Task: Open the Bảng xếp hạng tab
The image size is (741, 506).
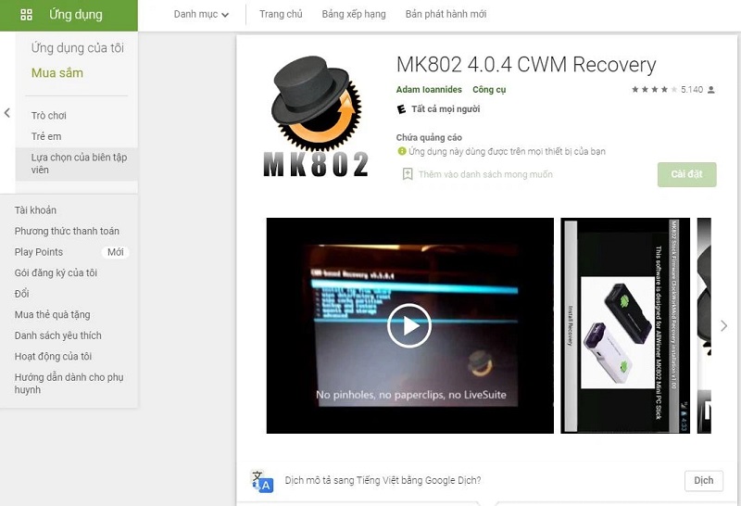Action: coord(354,14)
